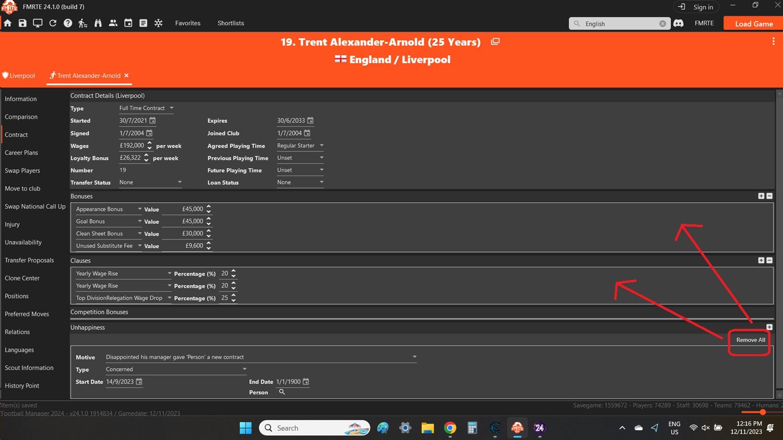
Task: Click the walking person transfer icon
Action: click(83, 23)
